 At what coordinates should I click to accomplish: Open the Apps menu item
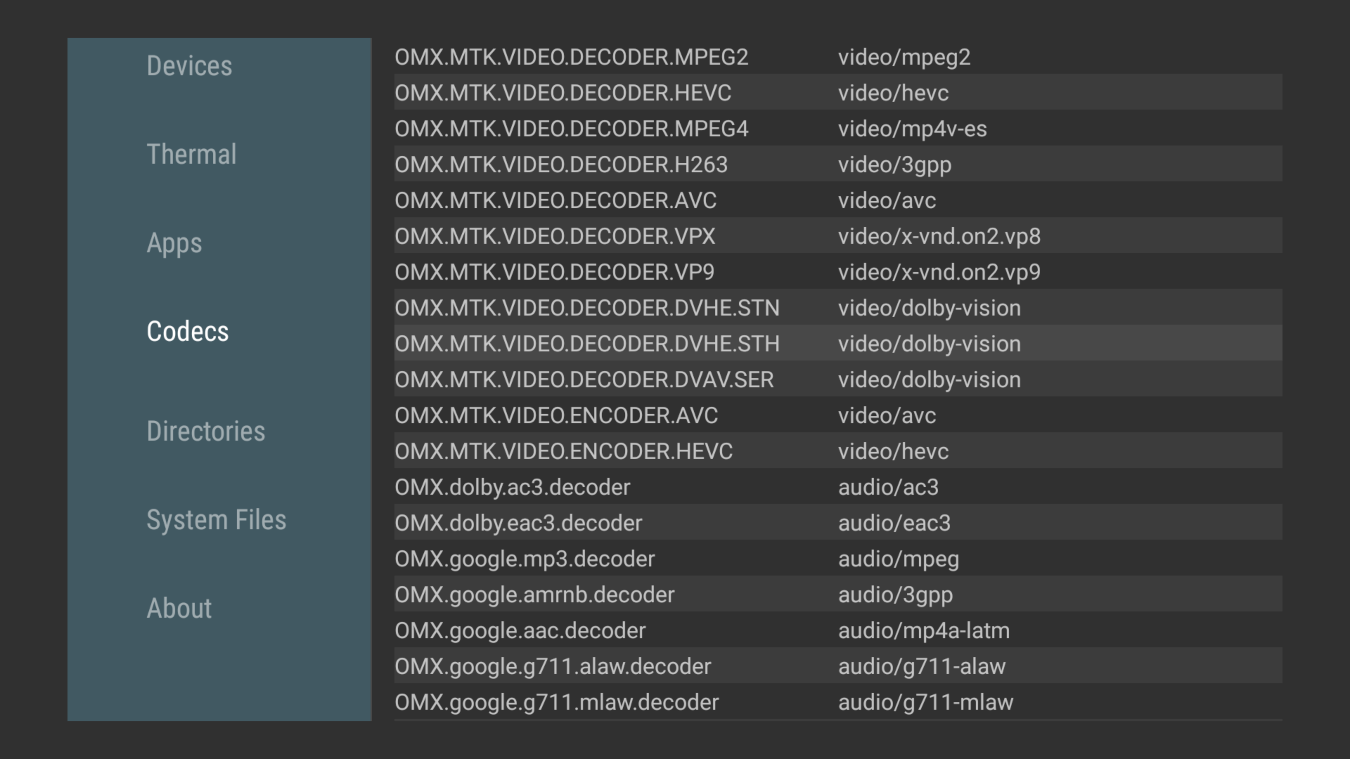(174, 244)
